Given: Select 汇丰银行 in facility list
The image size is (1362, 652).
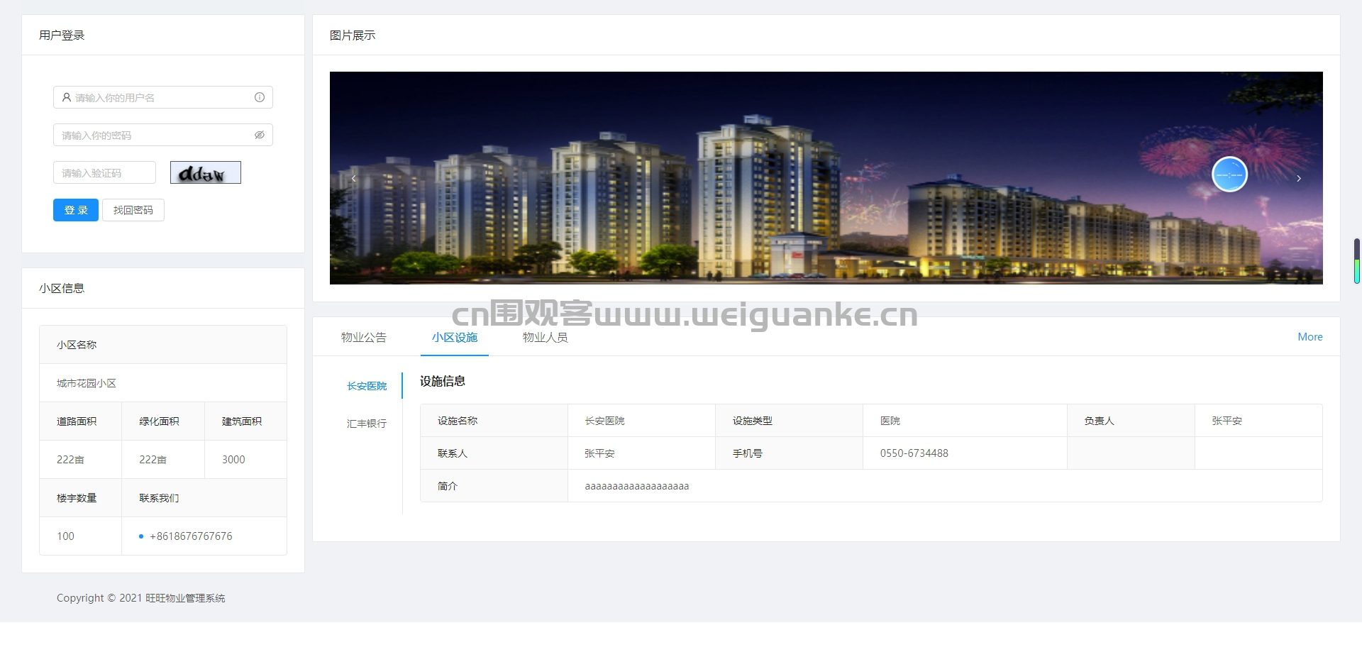Looking at the screenshot, I should pos(367,424).
